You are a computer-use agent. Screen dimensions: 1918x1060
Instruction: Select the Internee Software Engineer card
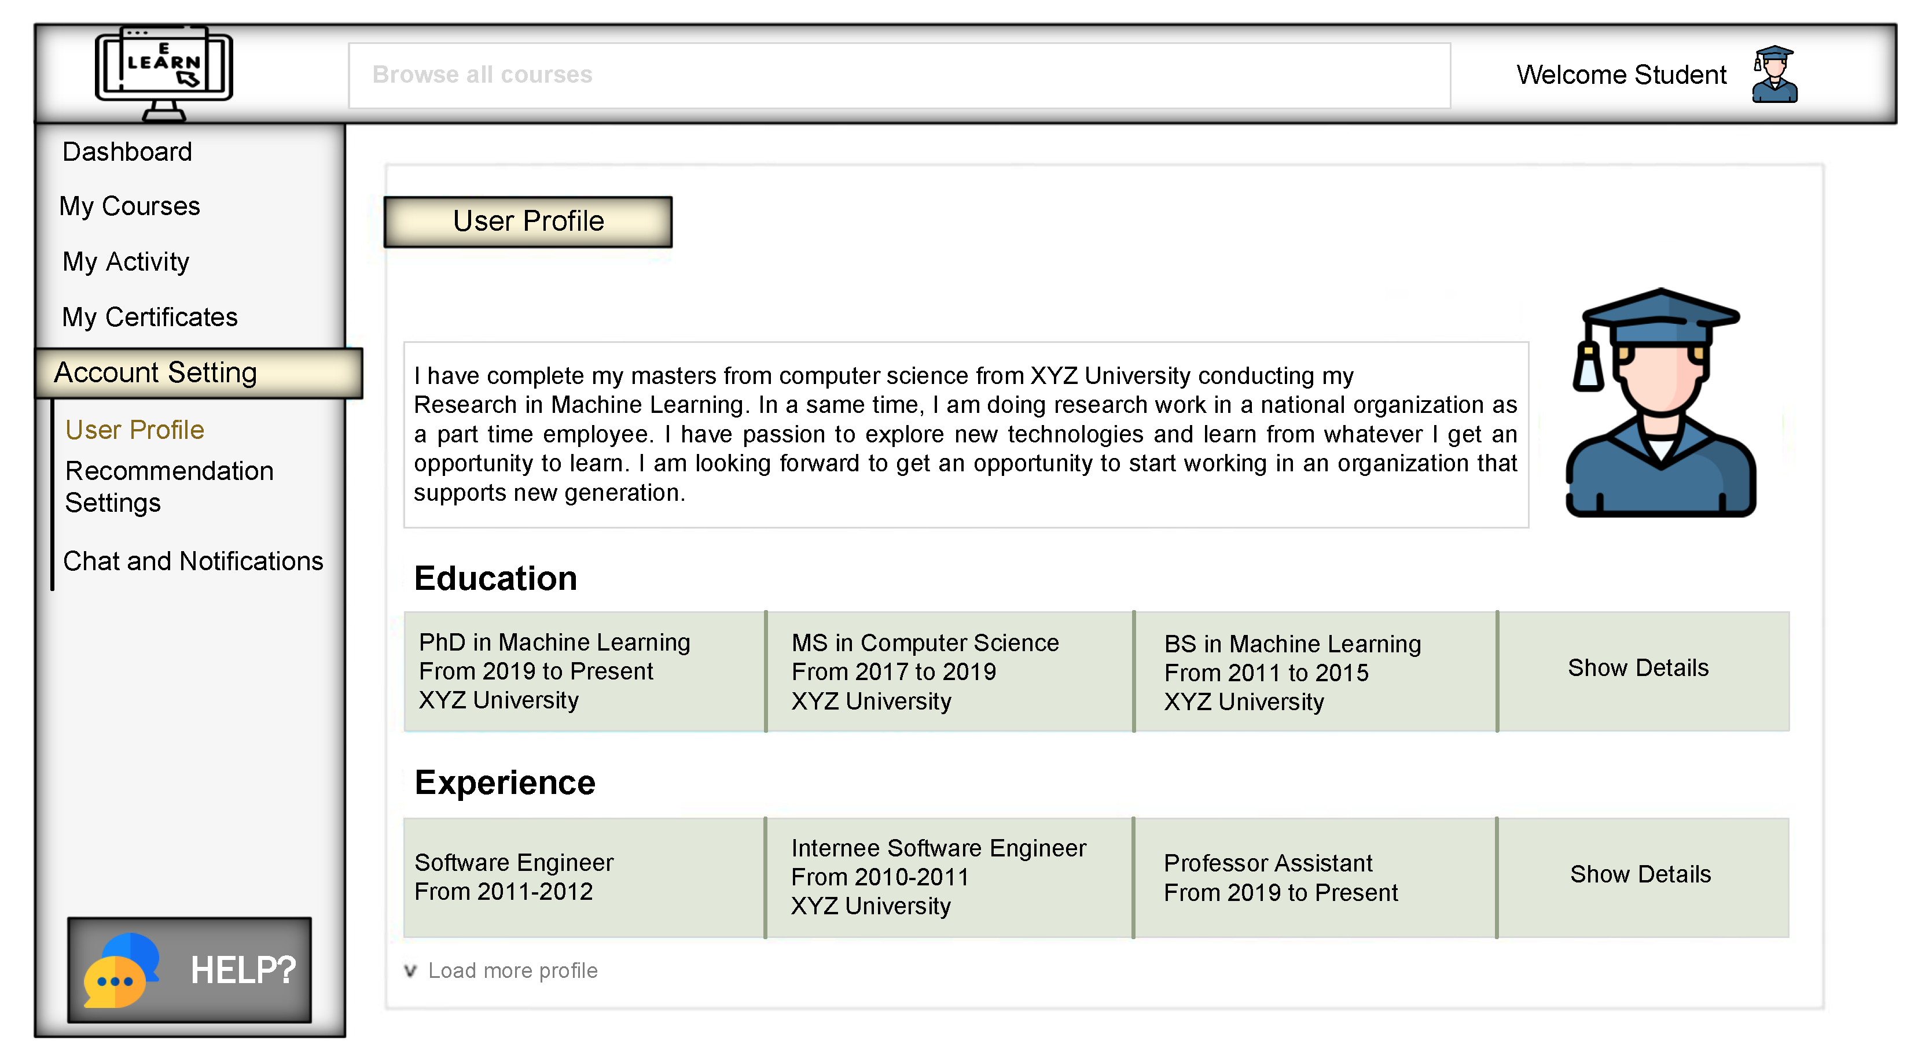coord(949,877)
